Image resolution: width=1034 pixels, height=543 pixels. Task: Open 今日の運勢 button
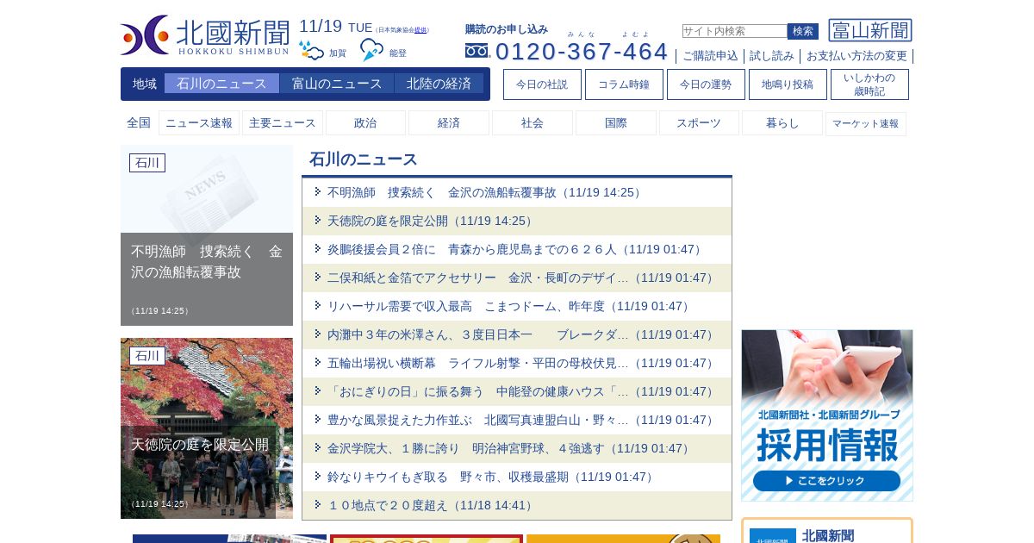point(706,84)
